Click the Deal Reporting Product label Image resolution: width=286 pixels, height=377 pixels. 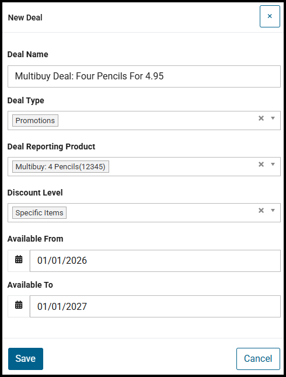51,146
